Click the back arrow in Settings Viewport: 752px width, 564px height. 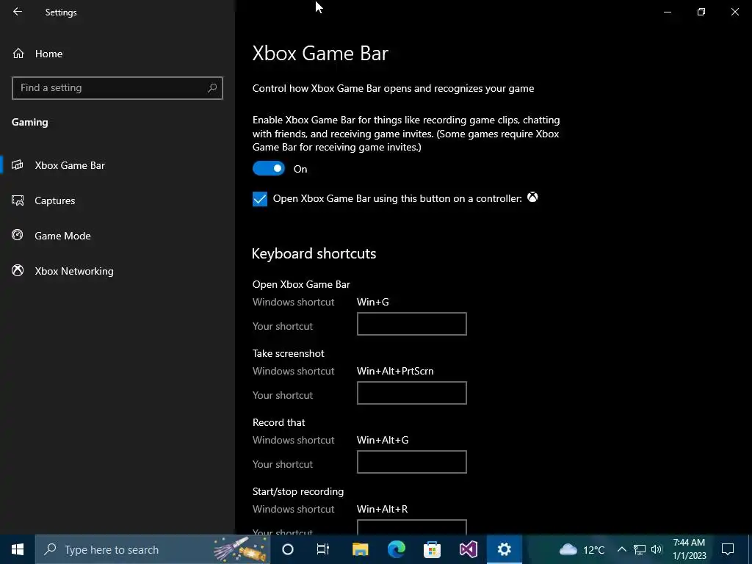pyautogui.click(x=18, y=12)
